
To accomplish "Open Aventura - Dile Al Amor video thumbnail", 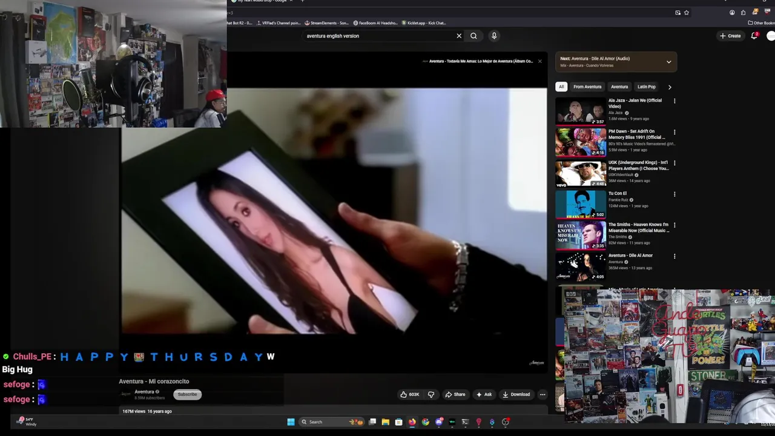I will [x=581, y=266].
